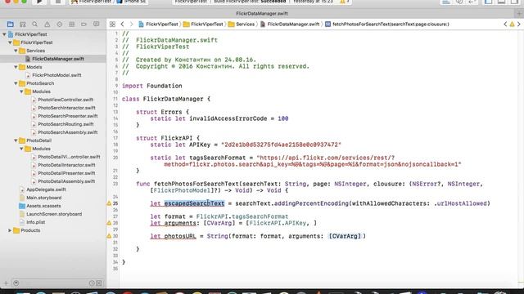Collapse the Services folder
The width and height of the screenshot is (524, 294).
point(16,51)
